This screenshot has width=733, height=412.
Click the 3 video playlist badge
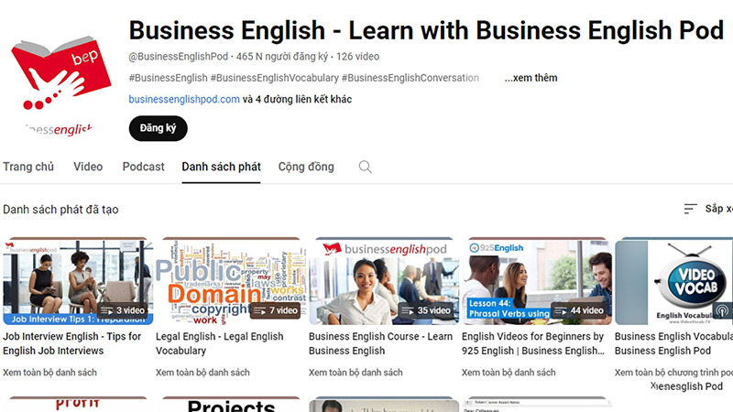[124, 310]
